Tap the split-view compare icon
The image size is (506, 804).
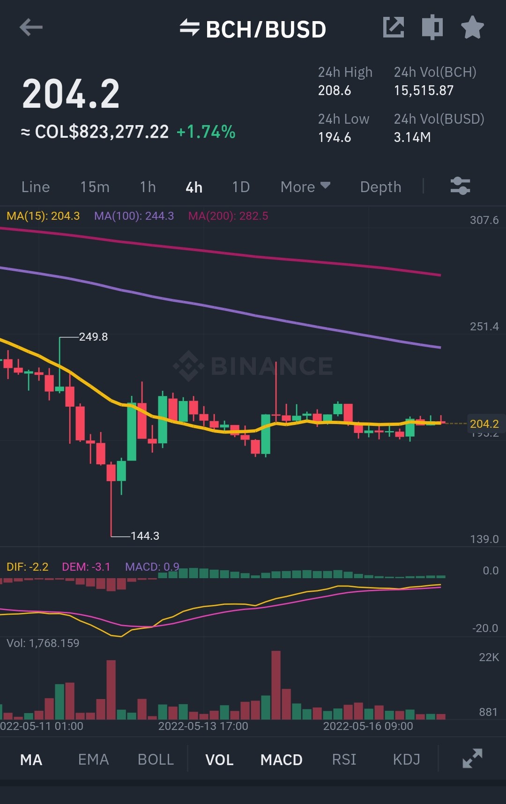point(432,27)
